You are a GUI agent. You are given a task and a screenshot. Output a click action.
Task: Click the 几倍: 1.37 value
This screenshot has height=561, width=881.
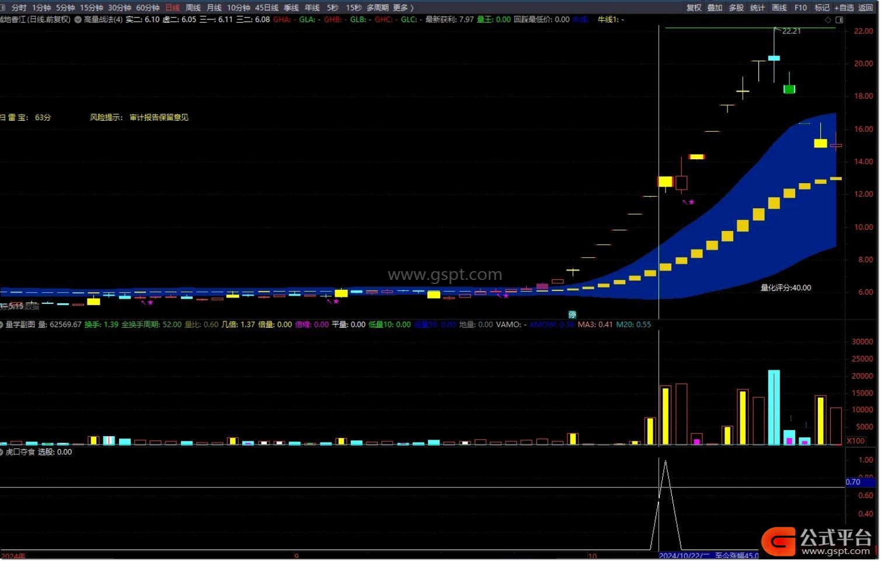tap(238, 325)
